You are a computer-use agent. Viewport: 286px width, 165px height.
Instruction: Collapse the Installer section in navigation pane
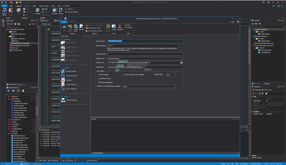point(62,68)
